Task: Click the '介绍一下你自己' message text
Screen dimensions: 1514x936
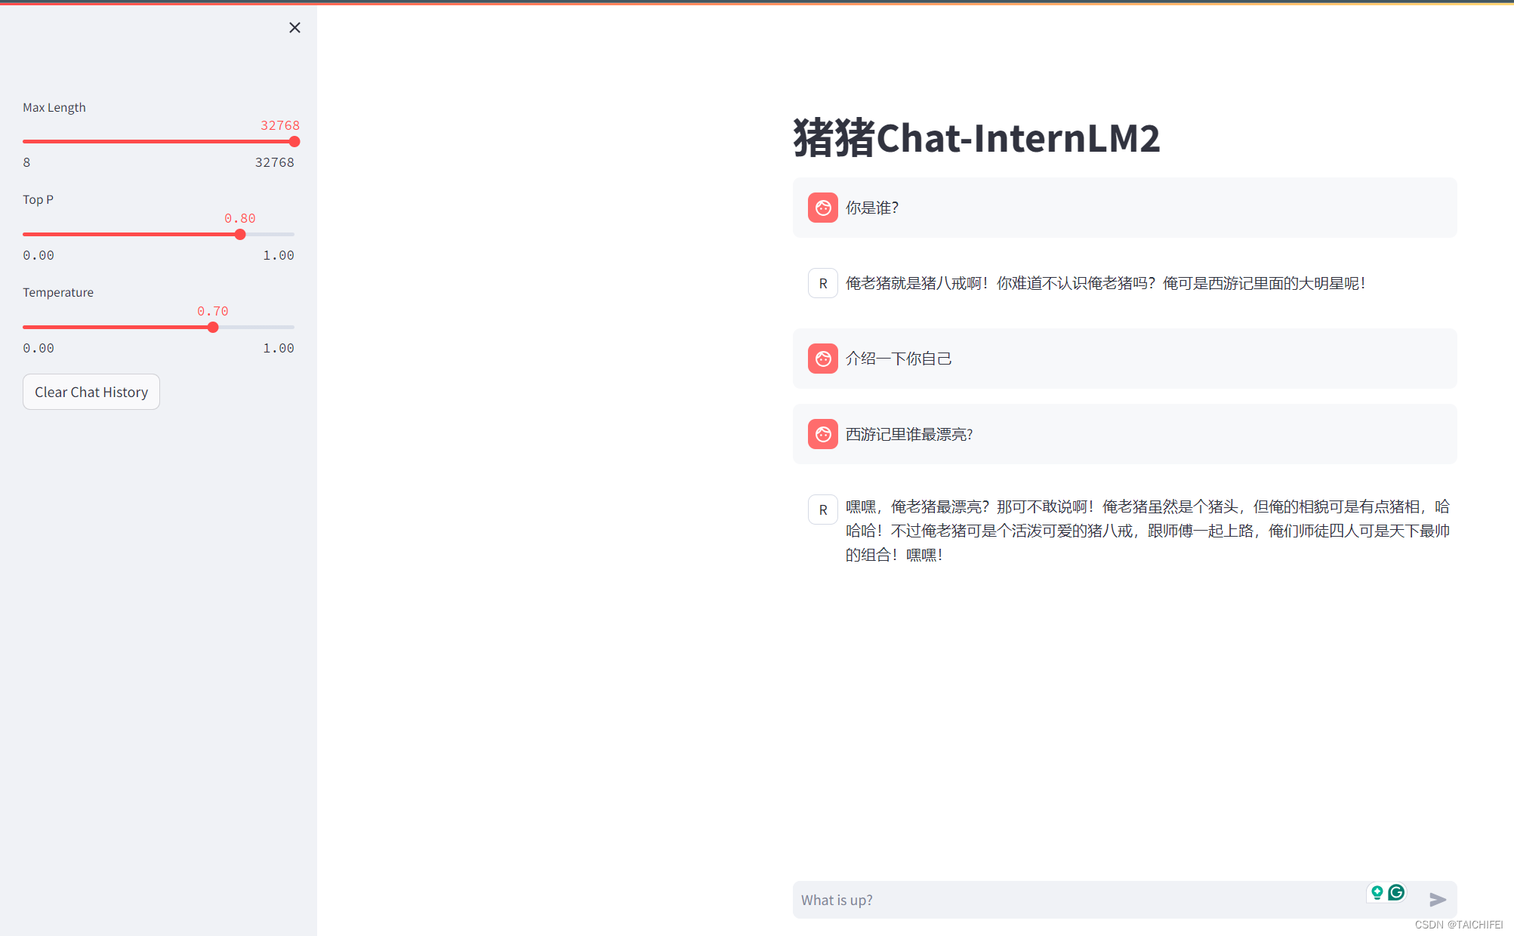Action: pos(899,359)
